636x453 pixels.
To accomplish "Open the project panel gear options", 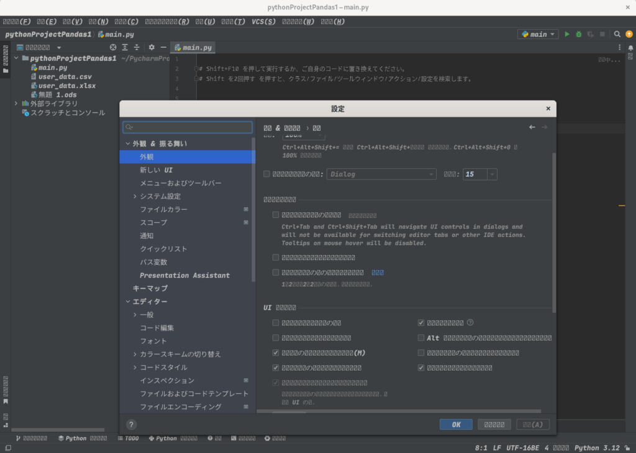I will [152, 47].
